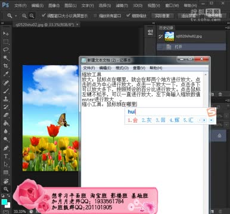
Task: Select the Lasso tool
Action: [x=6, y=50]
